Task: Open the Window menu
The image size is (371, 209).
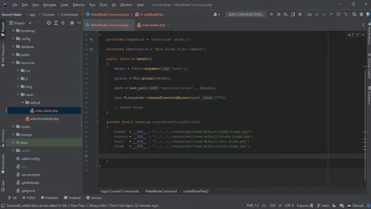Action: pos(126,5)
